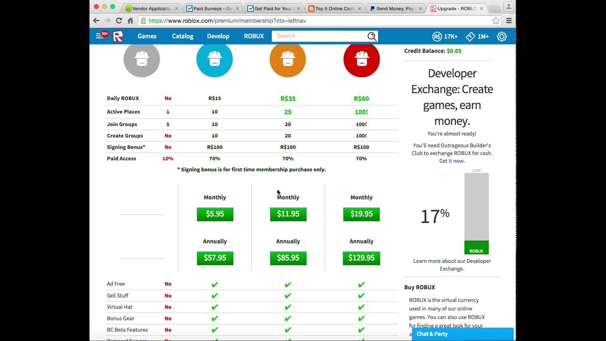
Task: Open the Catalog menu item
Action: 182,36
